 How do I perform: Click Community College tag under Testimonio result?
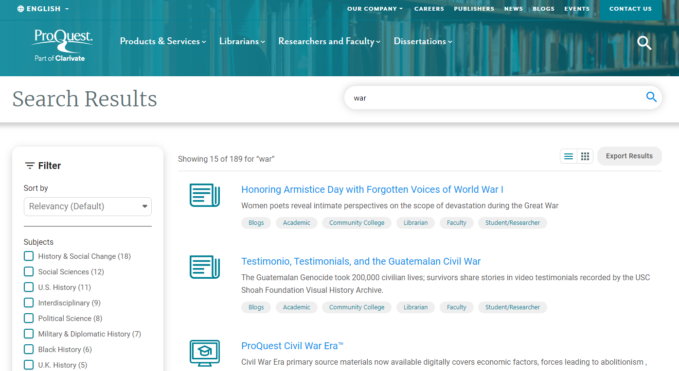point(357,307)
